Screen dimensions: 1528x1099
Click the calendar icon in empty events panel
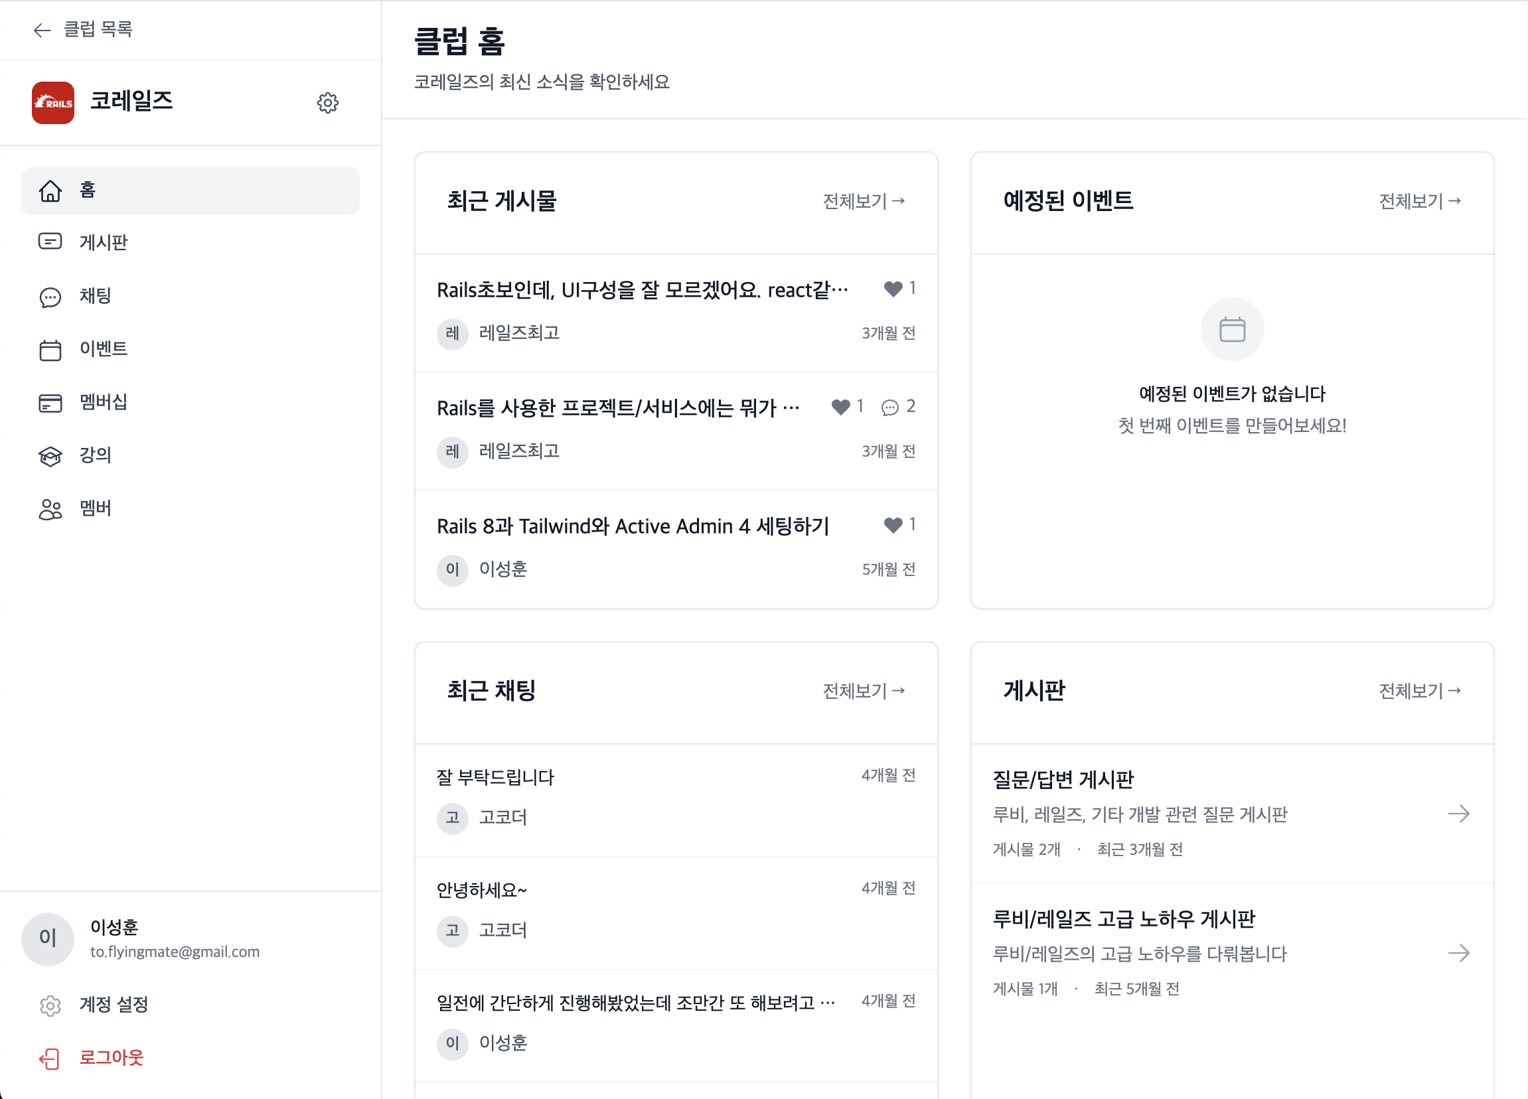(1232, 329)
